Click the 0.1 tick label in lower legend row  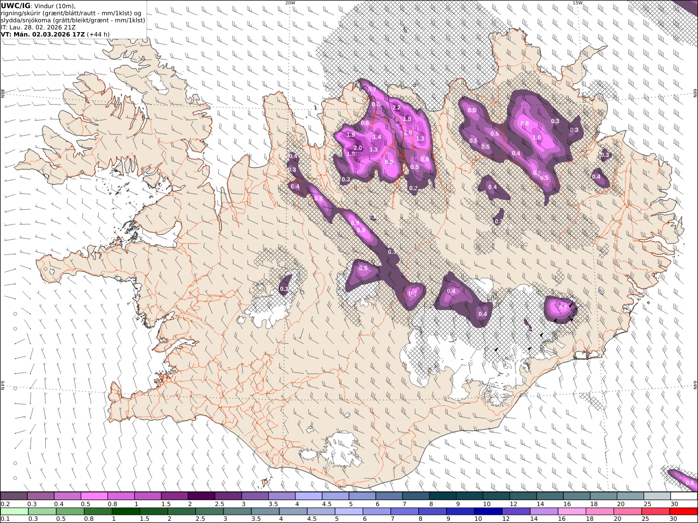pyautogui.click(x=4, y=519)
